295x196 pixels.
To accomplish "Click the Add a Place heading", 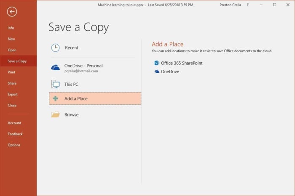I will tap(167, 44).
